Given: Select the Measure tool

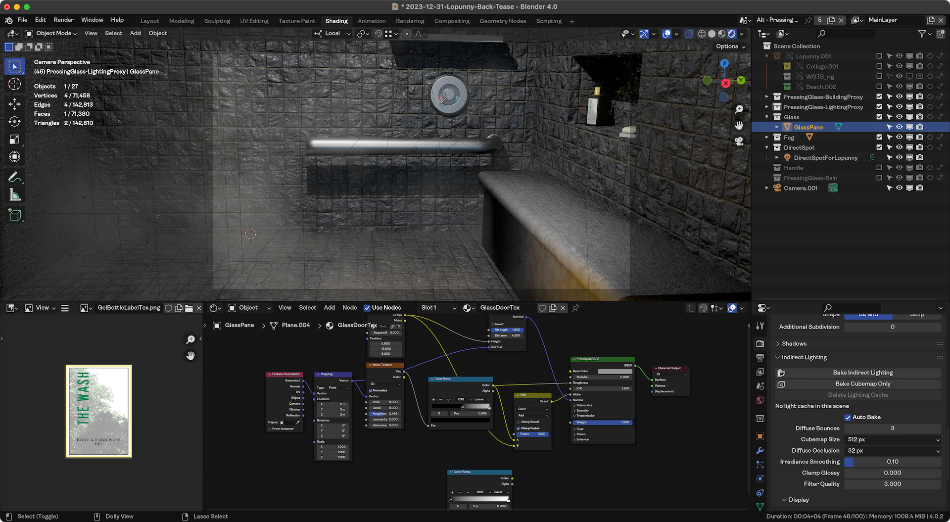Looking at the screenshot, I should click(x=14, y=195).
